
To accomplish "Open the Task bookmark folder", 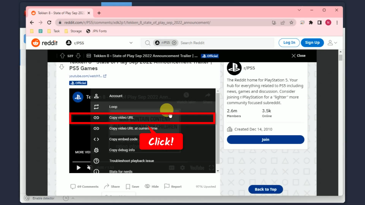I will (x=54, y=31).
